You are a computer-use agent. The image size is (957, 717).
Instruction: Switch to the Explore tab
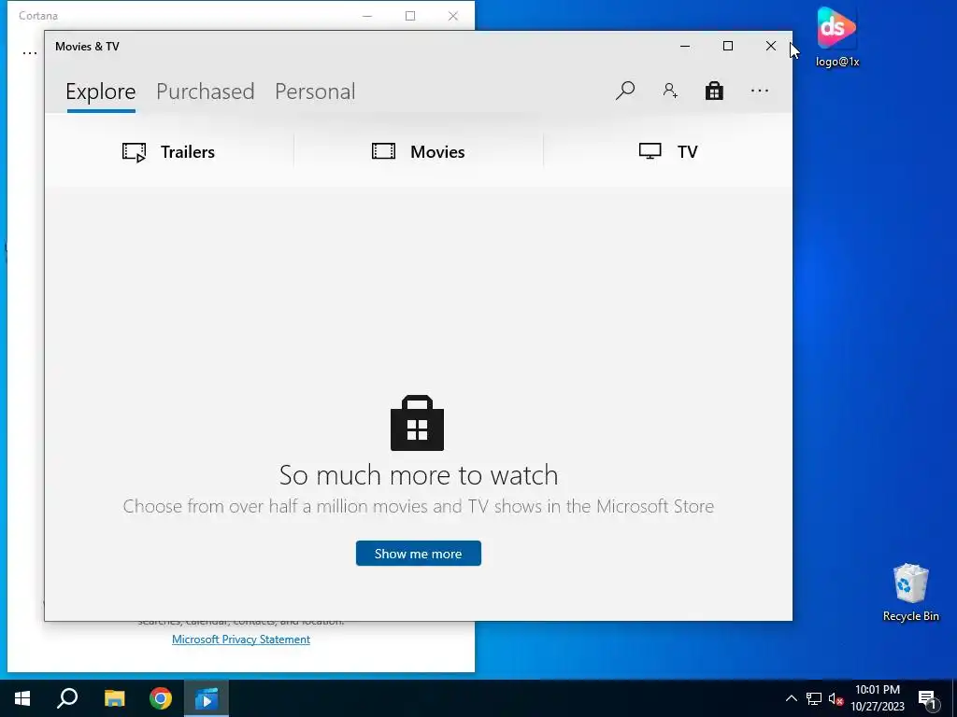[x=101, y=91]
